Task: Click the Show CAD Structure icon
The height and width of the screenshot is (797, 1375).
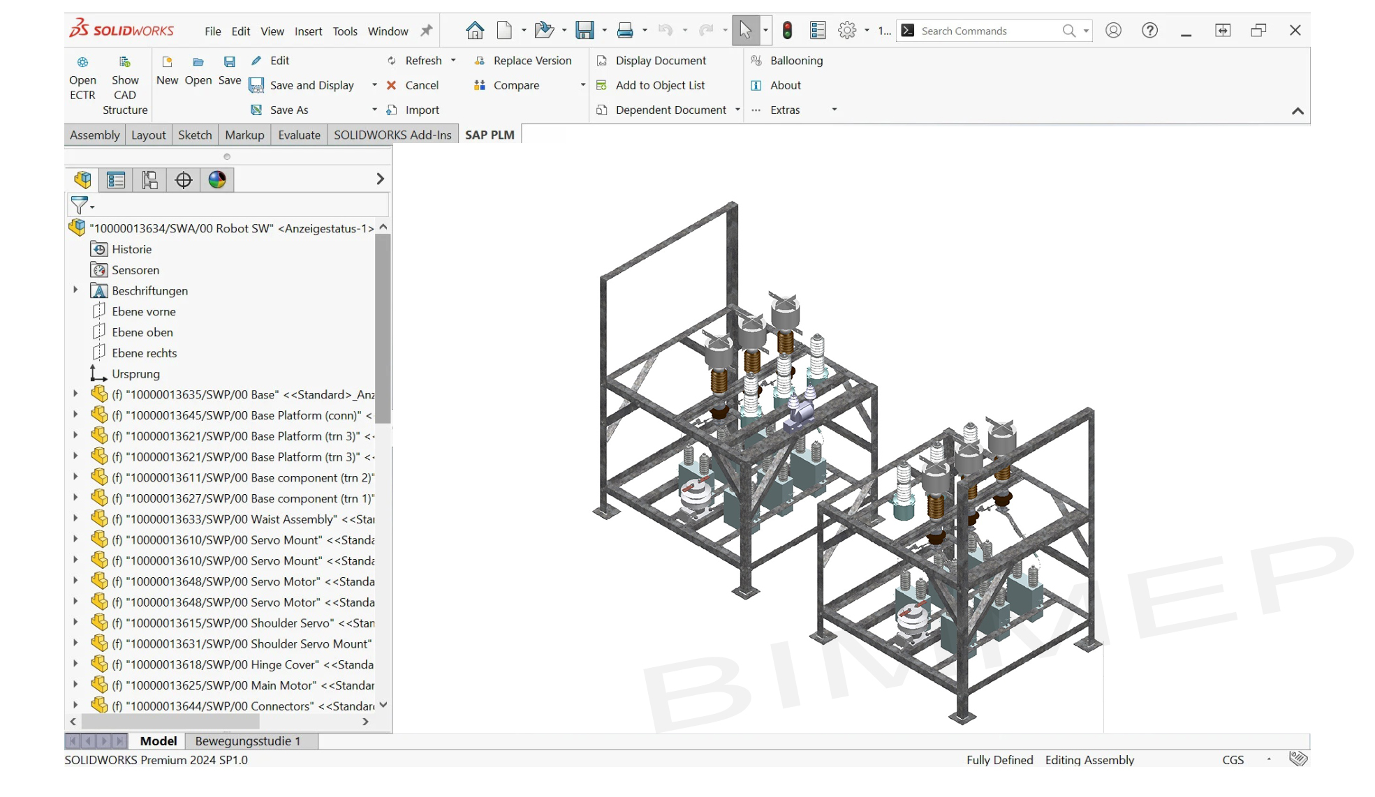Action: [125, 62]
